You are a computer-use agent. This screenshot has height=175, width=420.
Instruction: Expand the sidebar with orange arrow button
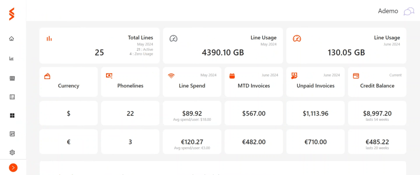[x=13, y=168]
